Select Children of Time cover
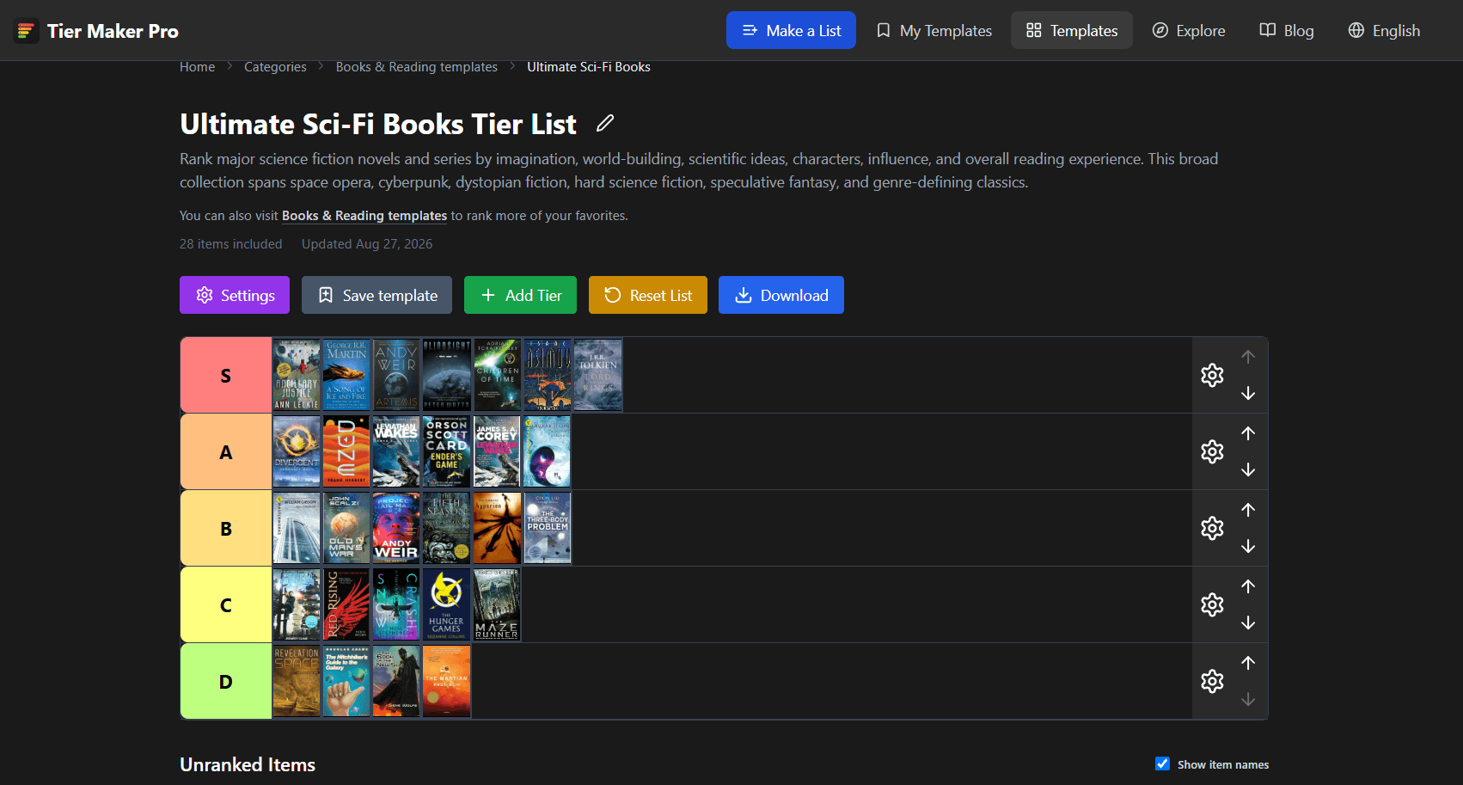The height and width of the screenshot is (785, 1463). tap(497, 375)
